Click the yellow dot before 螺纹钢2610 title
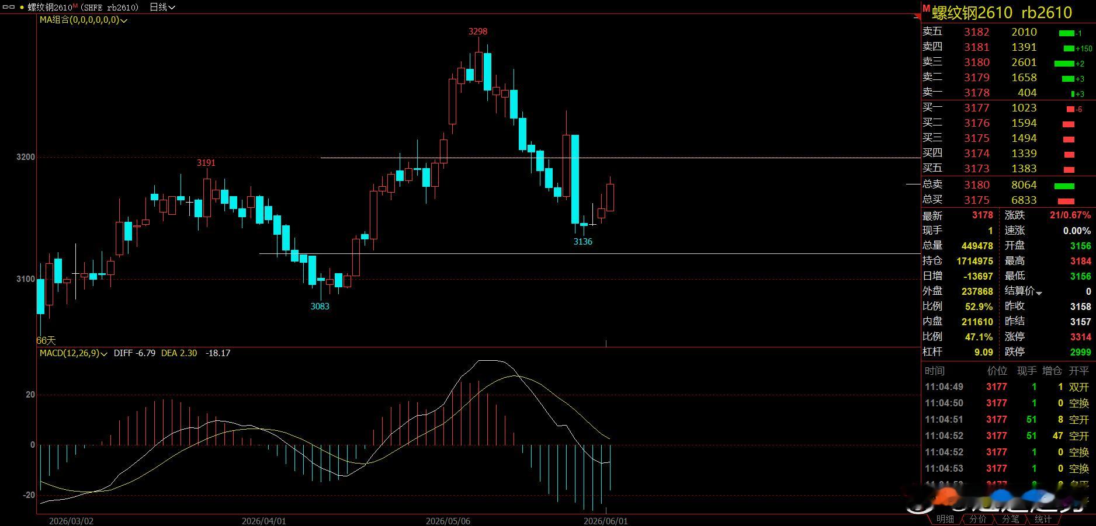1096x526 pixels. coord(22,8)
